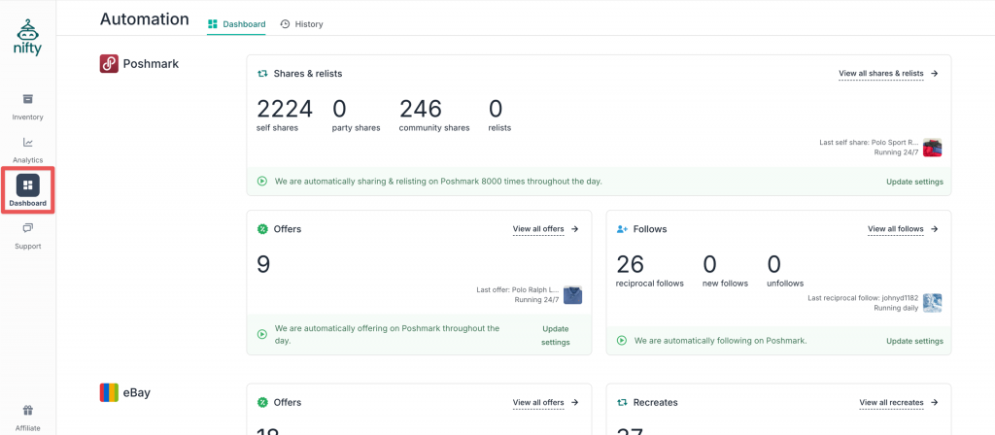The height and width of the screenshot is (435, 995).
Task: Click the last self share thumbnail
Action: pyautogui.click(x=932, y=148)
